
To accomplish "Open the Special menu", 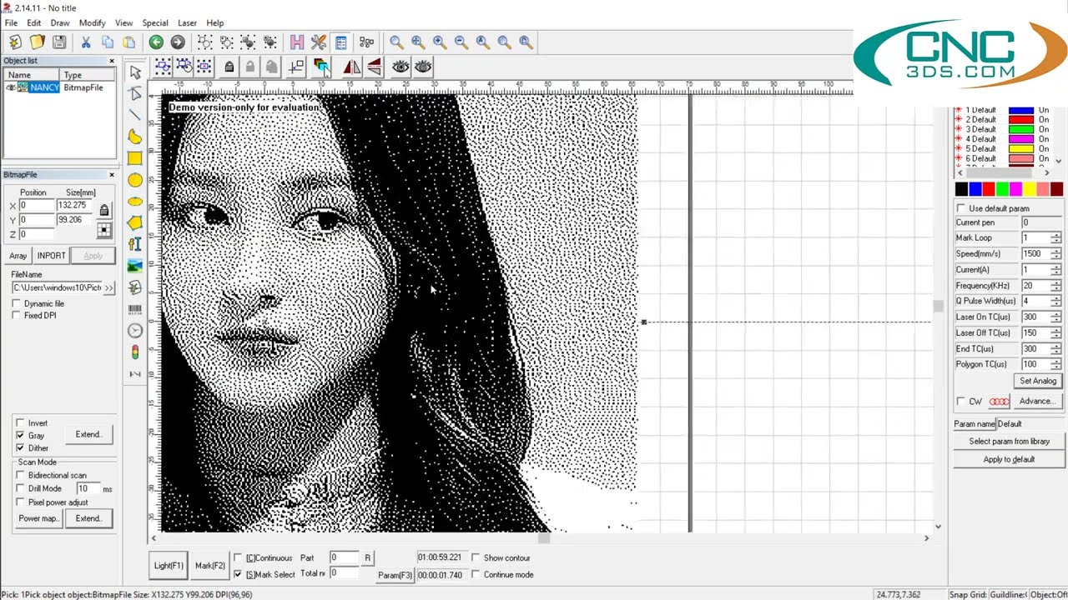I will [155, 23].
